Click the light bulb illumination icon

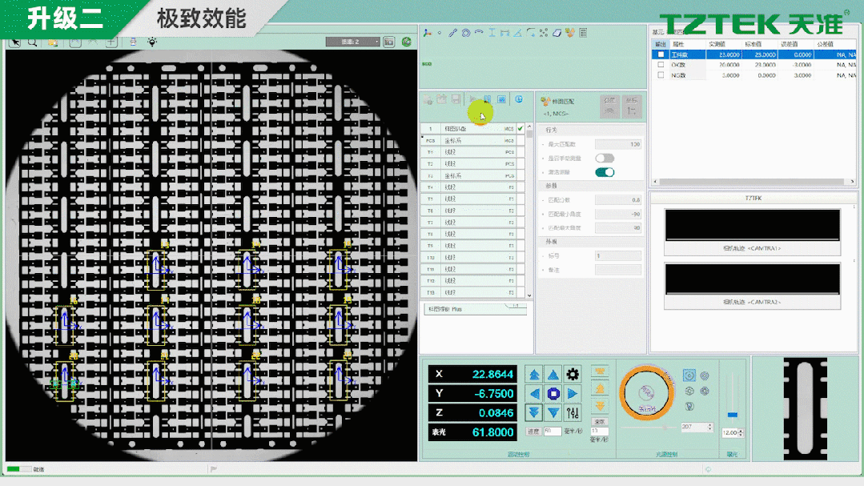click(x=152, y=42)
